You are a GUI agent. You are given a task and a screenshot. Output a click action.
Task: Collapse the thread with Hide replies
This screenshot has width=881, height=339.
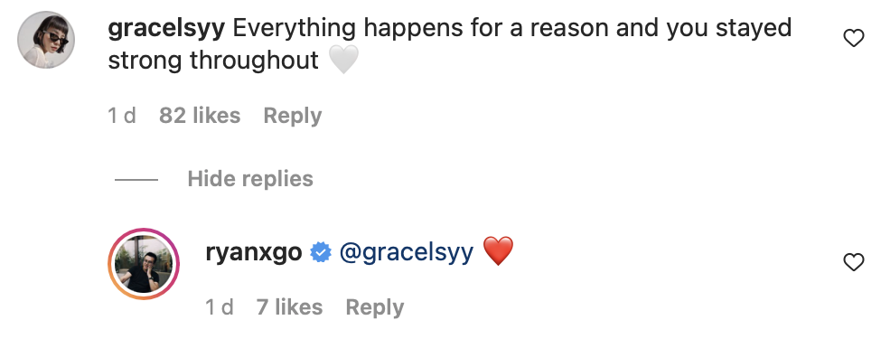tap(250, 179)
